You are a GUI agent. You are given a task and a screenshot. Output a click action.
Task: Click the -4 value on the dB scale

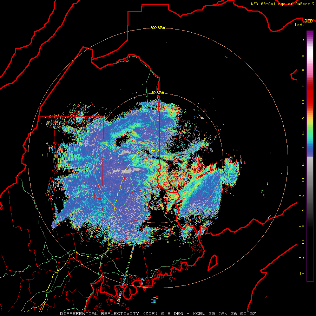[302, 211]
